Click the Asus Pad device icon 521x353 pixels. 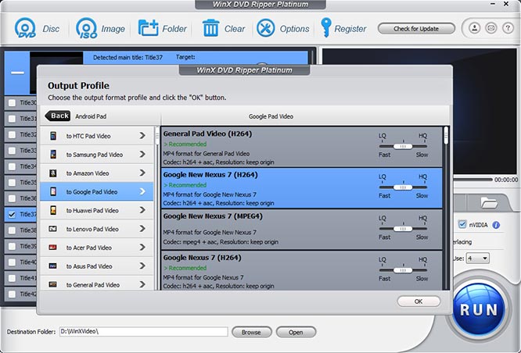click(53, 266)
